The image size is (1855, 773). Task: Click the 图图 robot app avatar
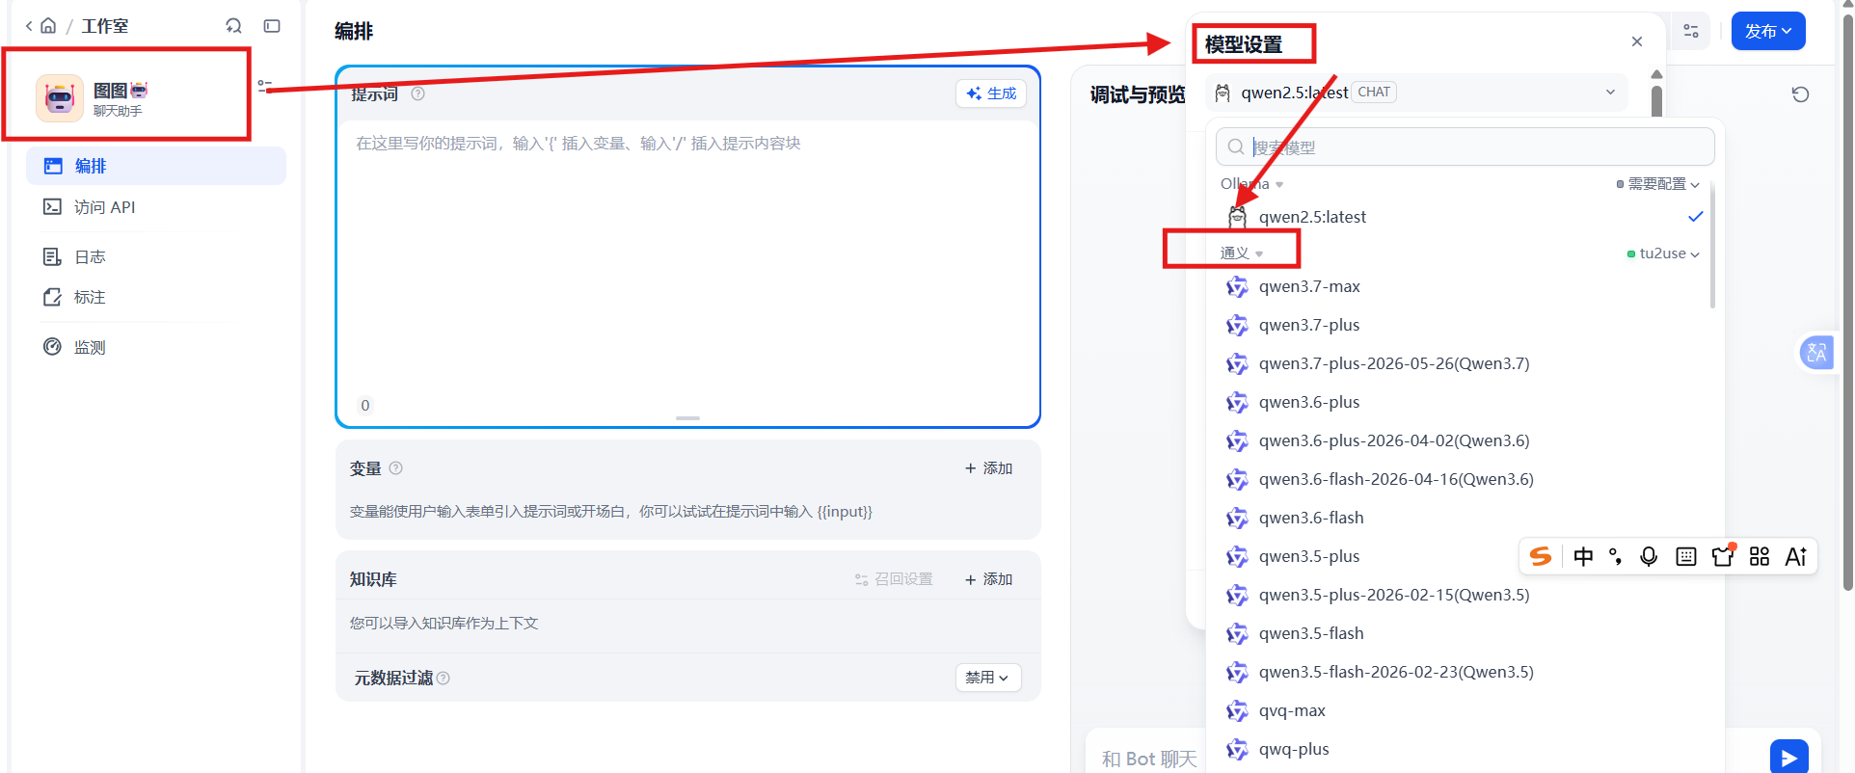tap(60, 98)
